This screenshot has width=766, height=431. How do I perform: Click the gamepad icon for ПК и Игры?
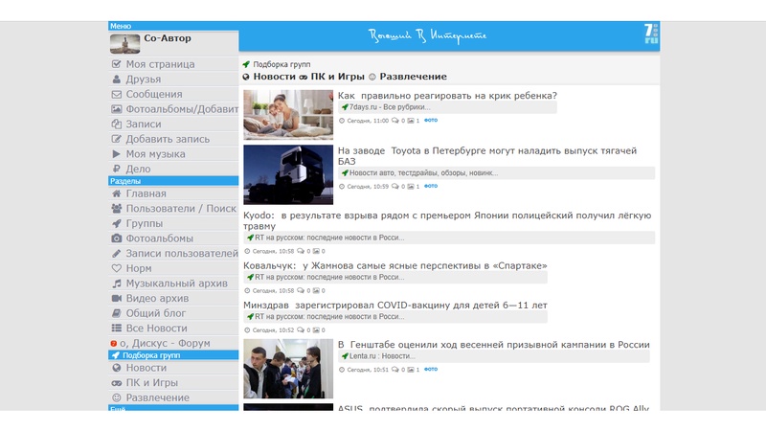[117, 383]
